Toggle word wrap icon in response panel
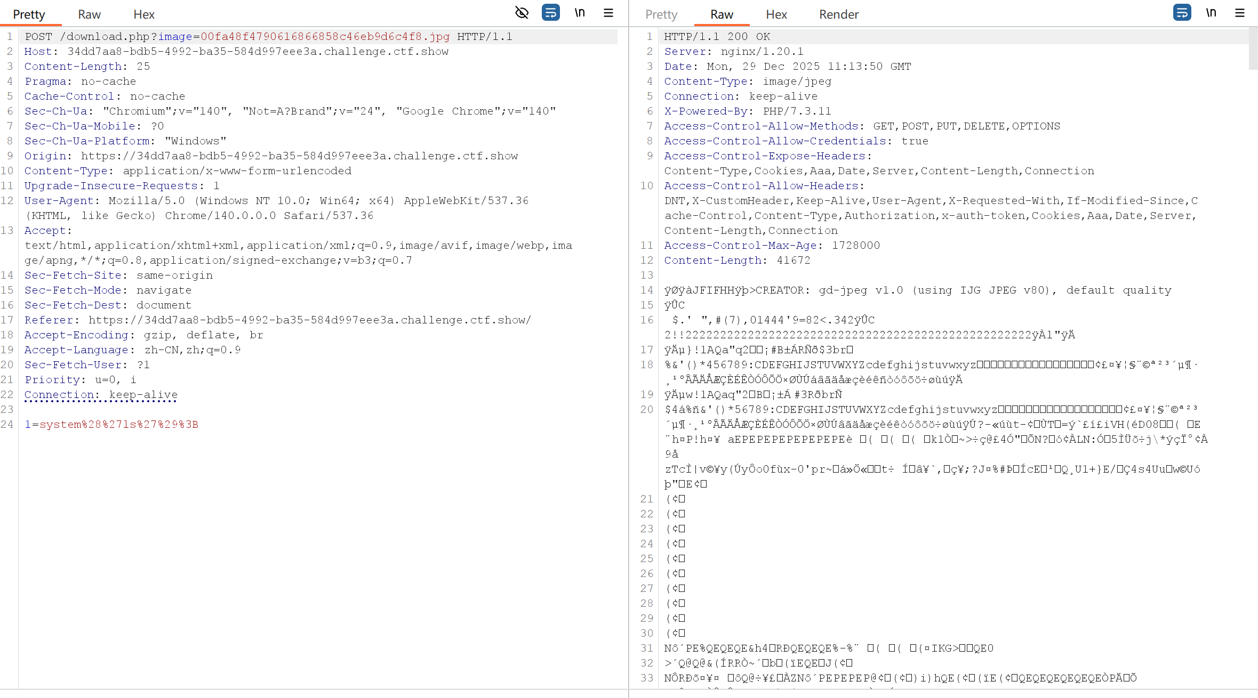This screenshot has width=1258, height=698. (x=1182, y=12)
